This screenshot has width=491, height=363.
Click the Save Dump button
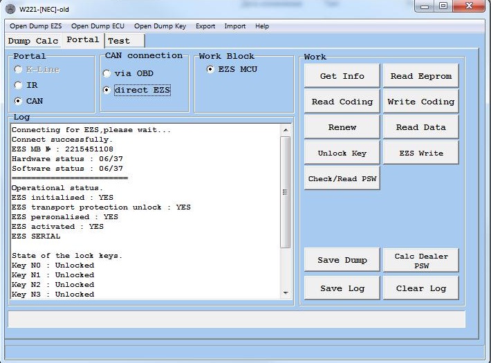(x=342, y=260)
